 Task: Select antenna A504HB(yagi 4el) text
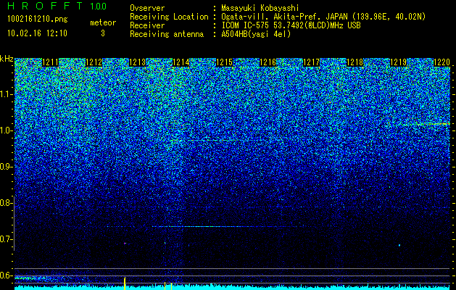tap(256, 34)
